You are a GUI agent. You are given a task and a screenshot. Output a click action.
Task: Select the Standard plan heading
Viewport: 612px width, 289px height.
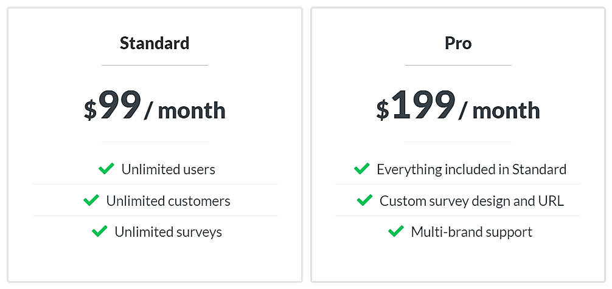pyautogui.click(x=155, y=44)
